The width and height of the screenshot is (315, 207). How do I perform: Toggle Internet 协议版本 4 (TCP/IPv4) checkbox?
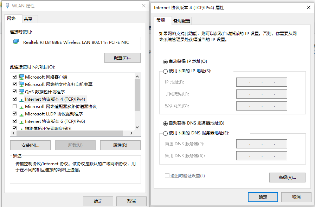coord(14,99)
